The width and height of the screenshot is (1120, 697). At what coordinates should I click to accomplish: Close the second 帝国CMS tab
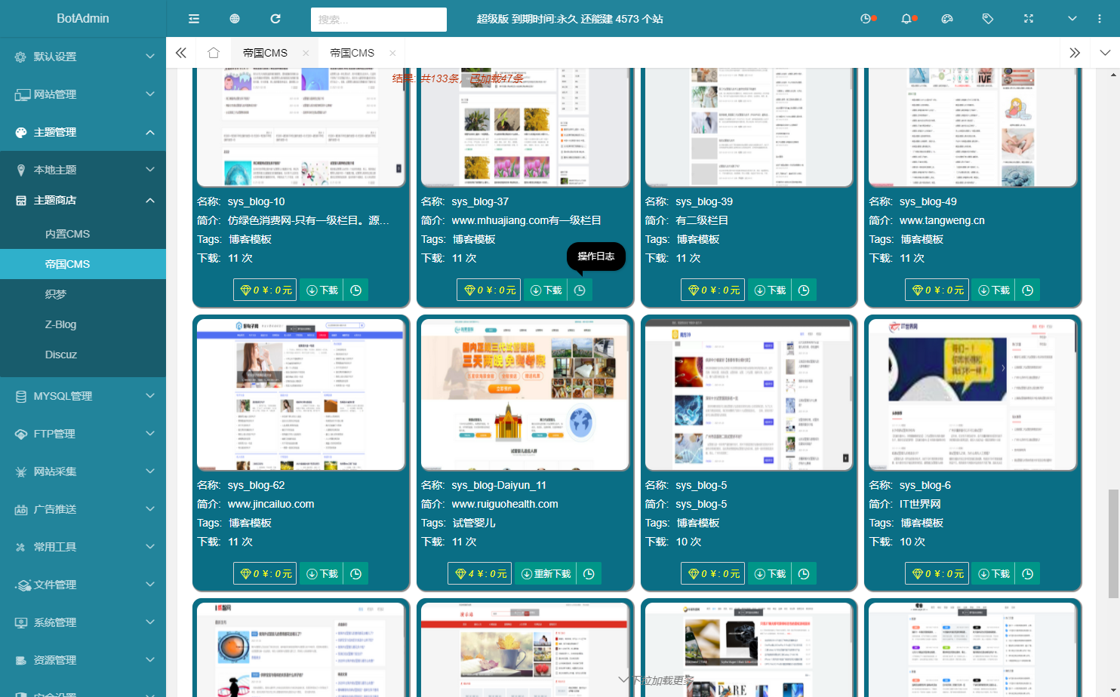coord(392,53)
